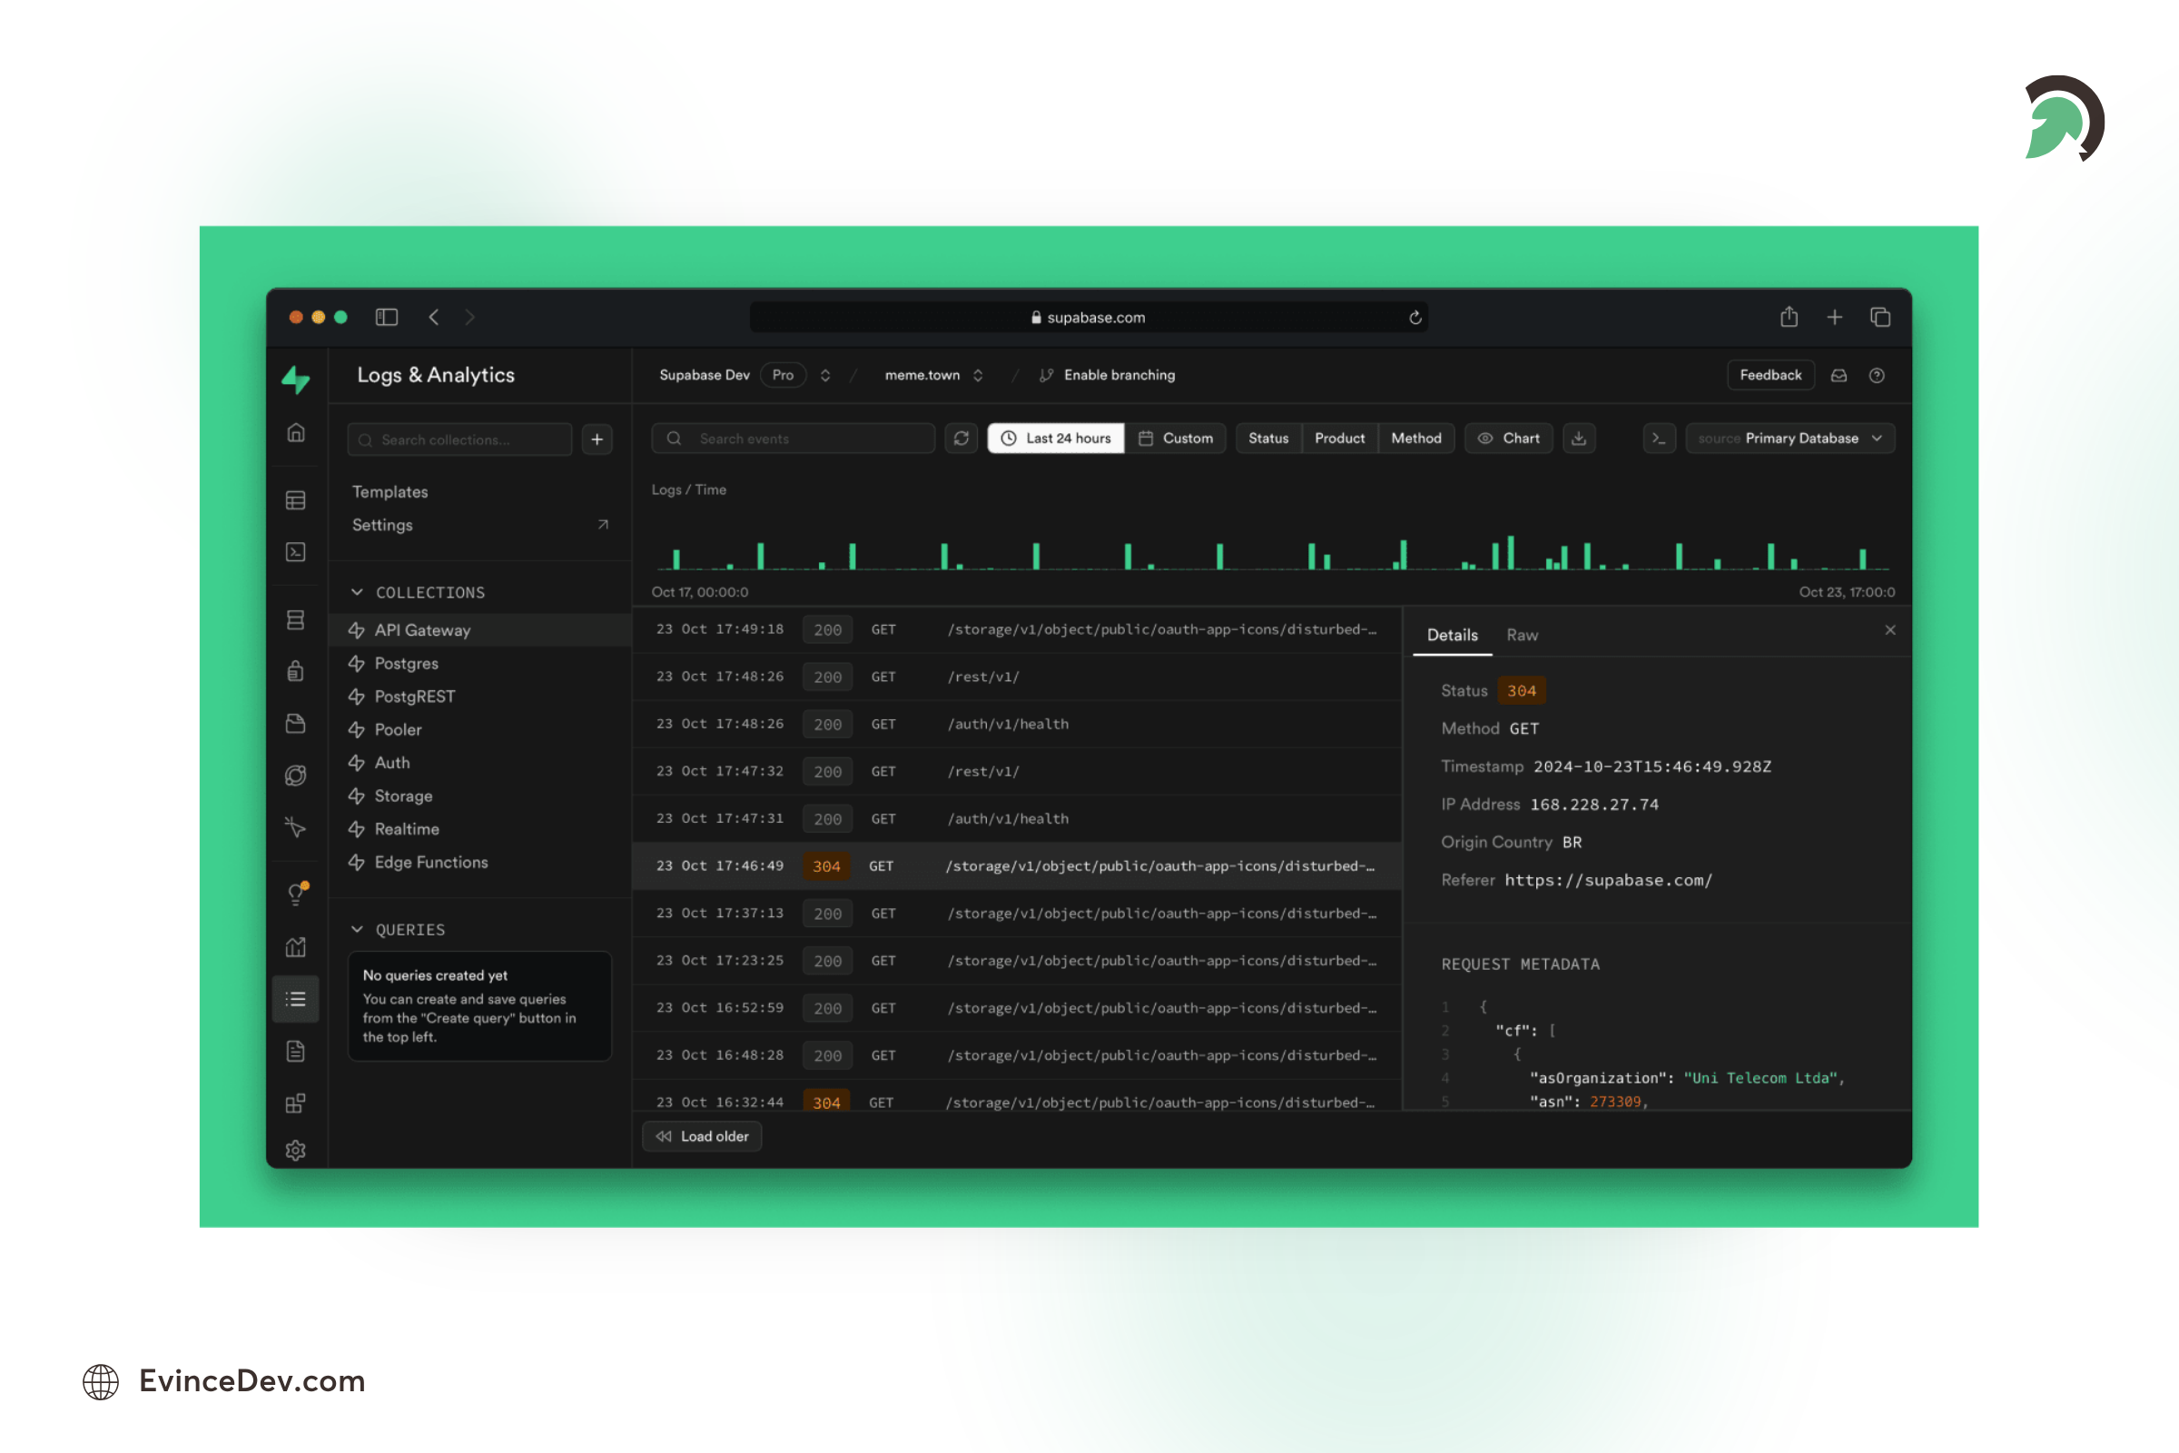The height and width of the screenshot is (1453, 2179).
Task: Open the help question-mark icon
Action: [x=1877, y=375]
